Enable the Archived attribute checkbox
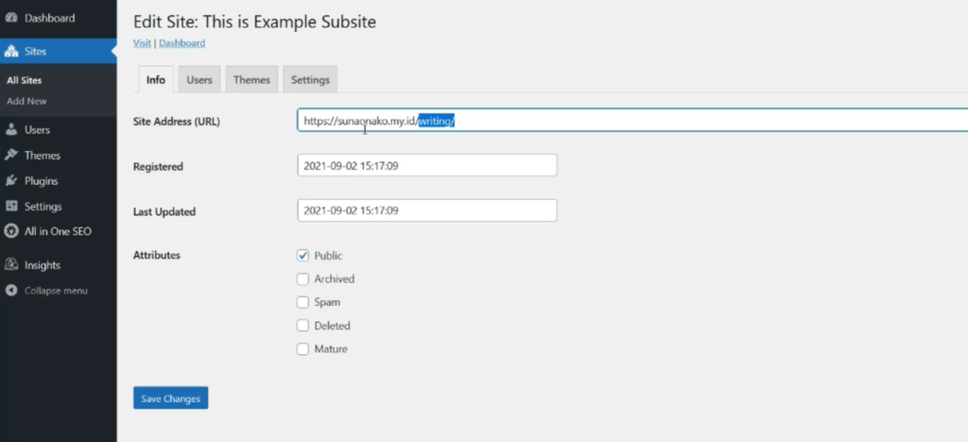Image resolution: width=968 pixels, height=442 pixels. click(x=303, y=279)
